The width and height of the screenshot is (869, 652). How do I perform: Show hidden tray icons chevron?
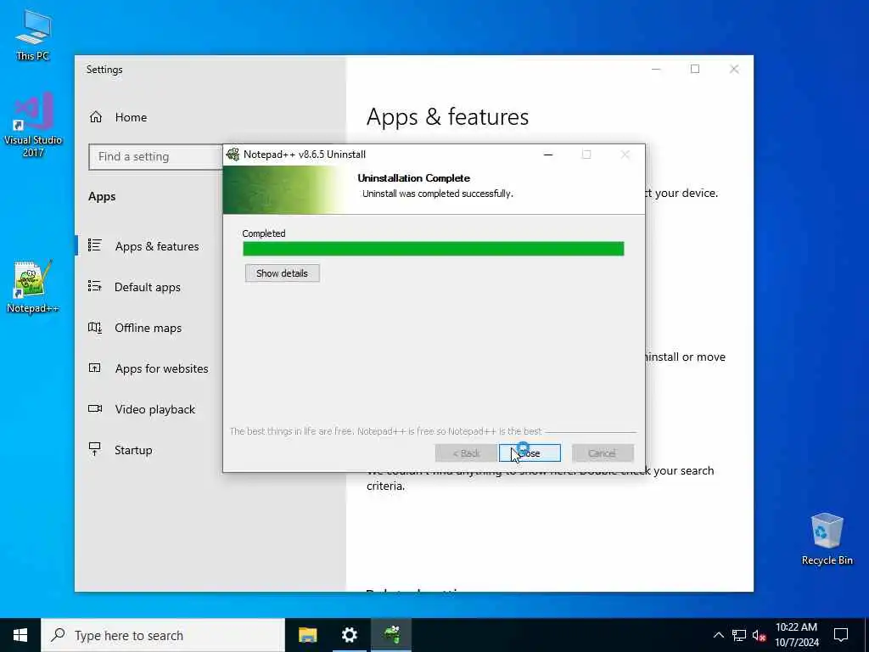(x=718, y=635)
